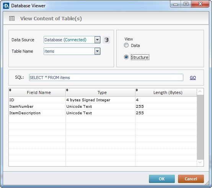The height and width of the screenshot is (188, 212).
Task: Click scrollbar down arrow in structure grid
Action: point(200,162)
